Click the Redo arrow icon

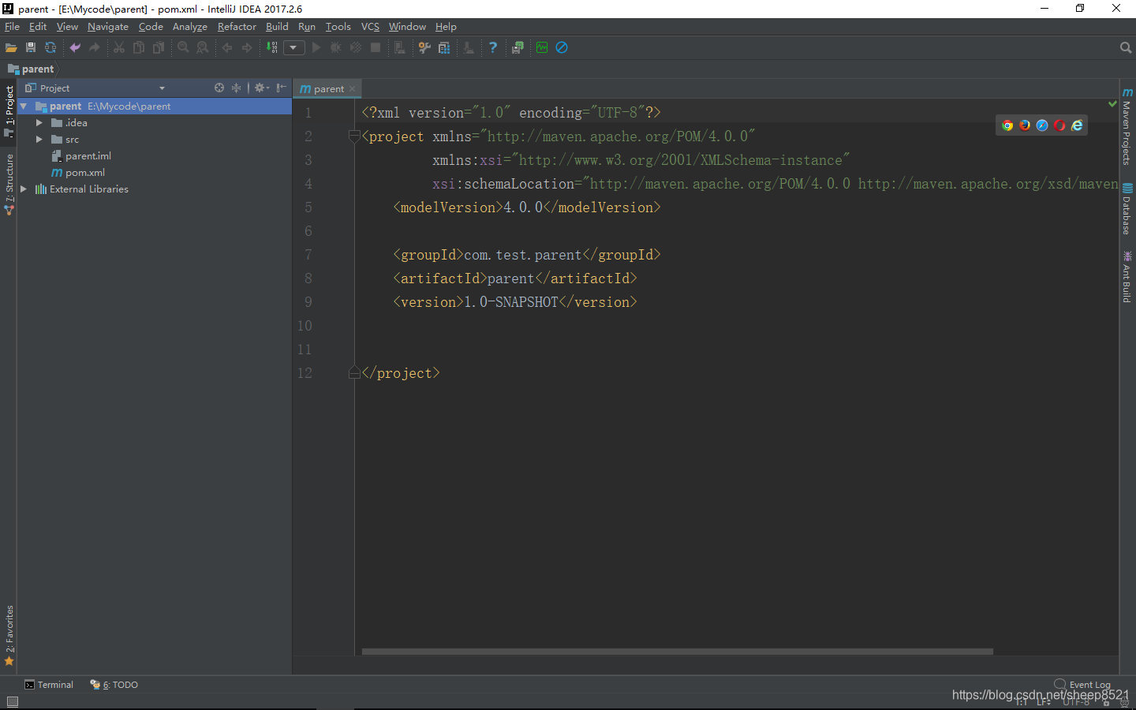pos(95,47)
